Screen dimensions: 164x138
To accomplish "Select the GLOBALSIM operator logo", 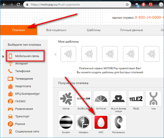I will coord(84,99).
